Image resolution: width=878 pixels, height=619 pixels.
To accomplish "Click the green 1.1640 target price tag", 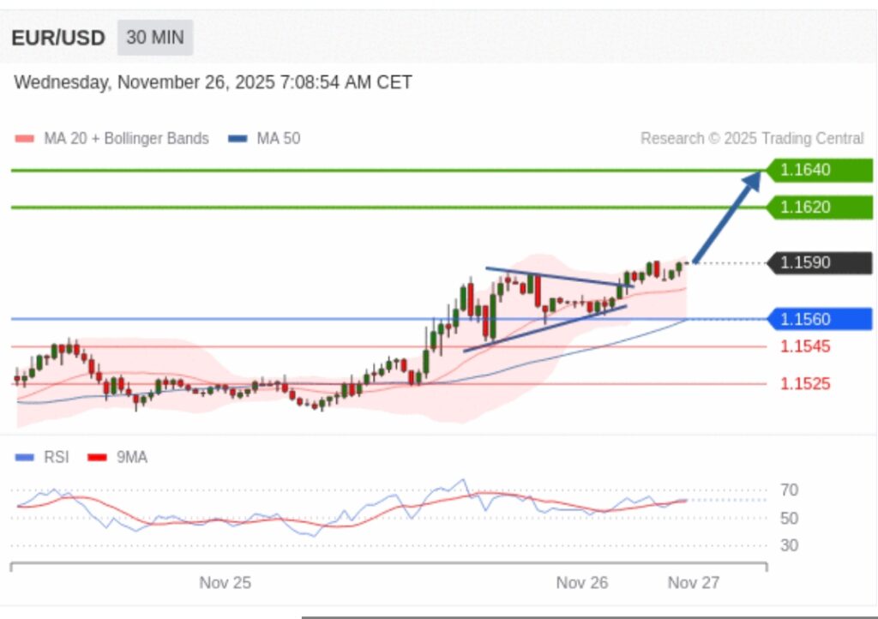I will [819, 170].
